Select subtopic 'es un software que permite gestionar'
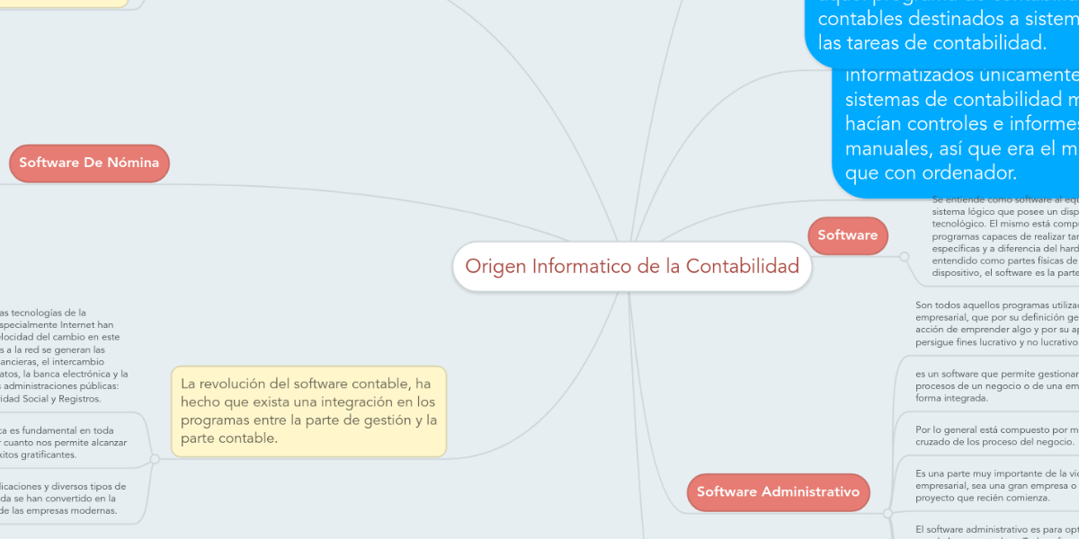 994,385
